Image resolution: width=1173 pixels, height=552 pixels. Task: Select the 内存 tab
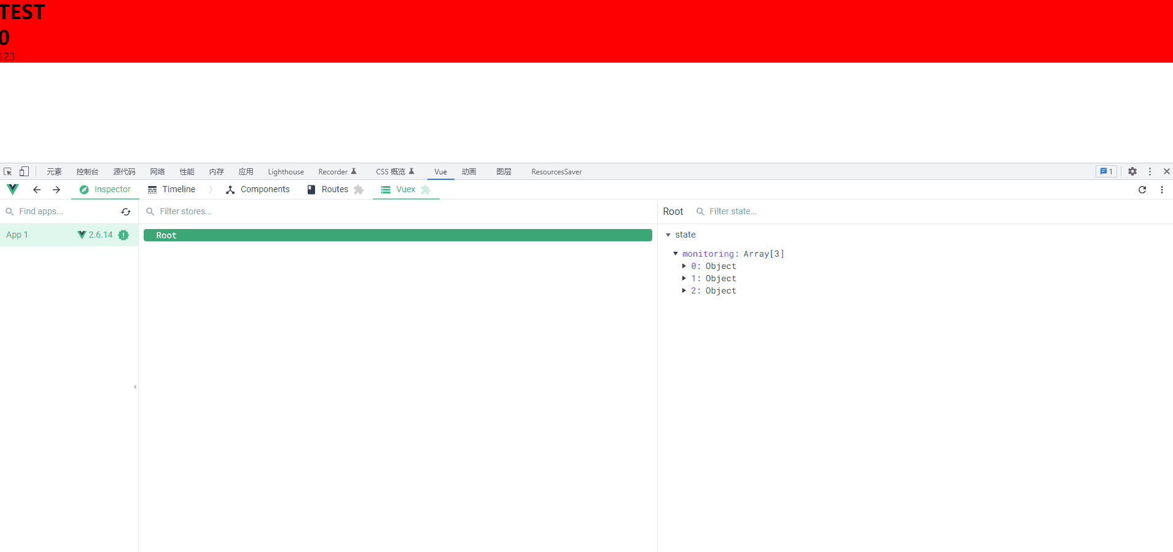click(x=216, y=172)
